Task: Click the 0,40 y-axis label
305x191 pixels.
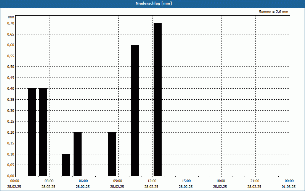Action: click(x=11, y=89)
